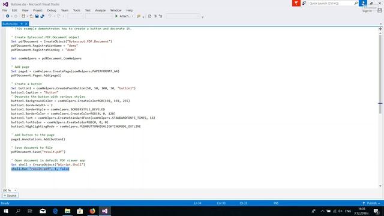384x216 pixels.
Task: Open Microsoft Store from the taskbar
Action: click(80, 211)
